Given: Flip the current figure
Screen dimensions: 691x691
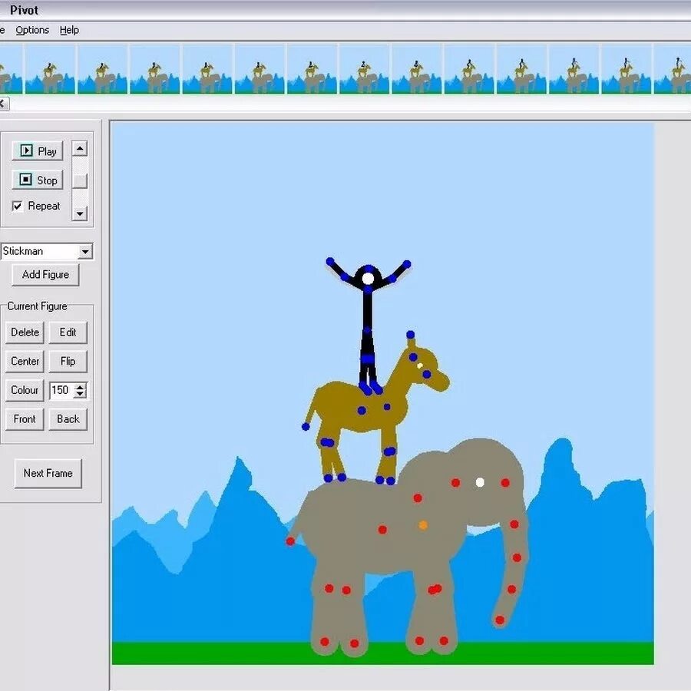Looking at the screenshot, I should (68, 362).
